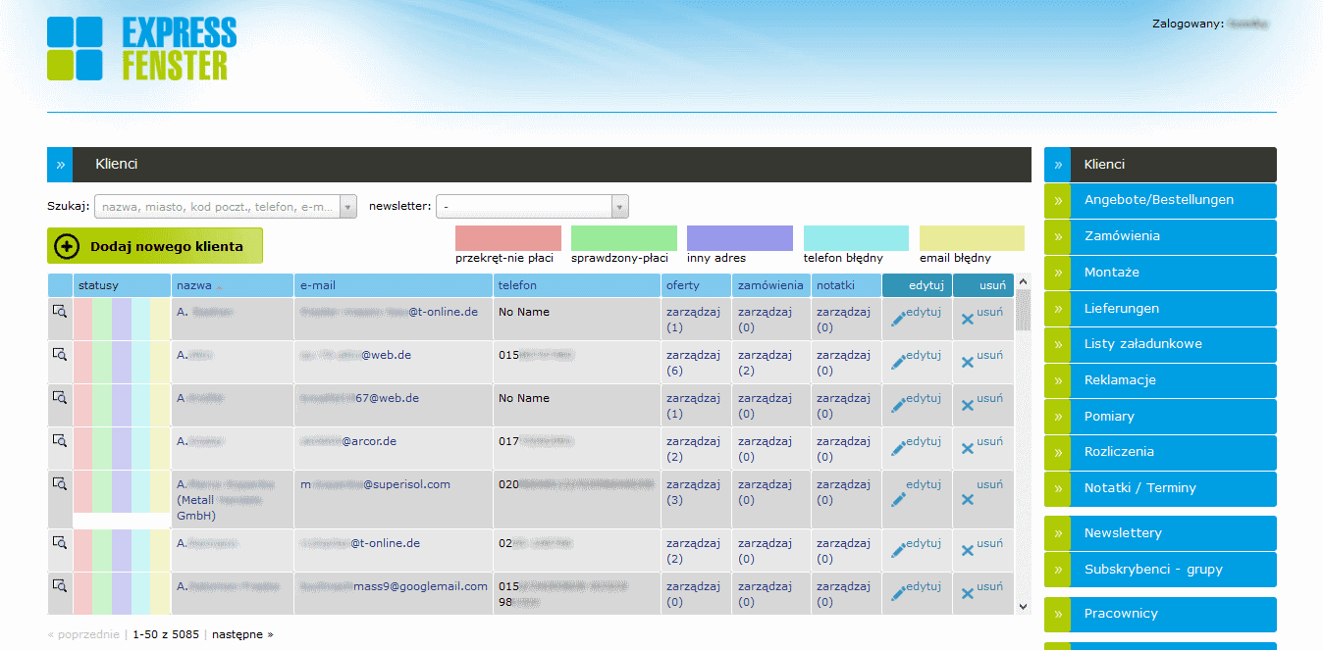Sort the table by the nazwa column header
The image size is (1323, 650).
(x=193, y=284)
